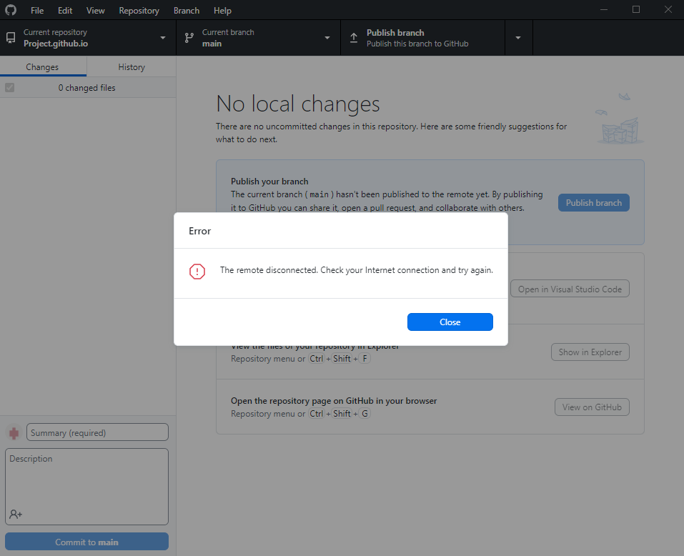Switch to the History tab
The image size is (684, 556).
coord(131,66)
